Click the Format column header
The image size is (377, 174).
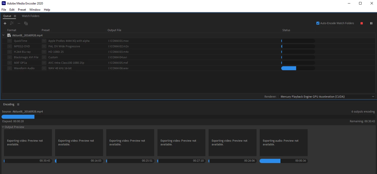12,30
